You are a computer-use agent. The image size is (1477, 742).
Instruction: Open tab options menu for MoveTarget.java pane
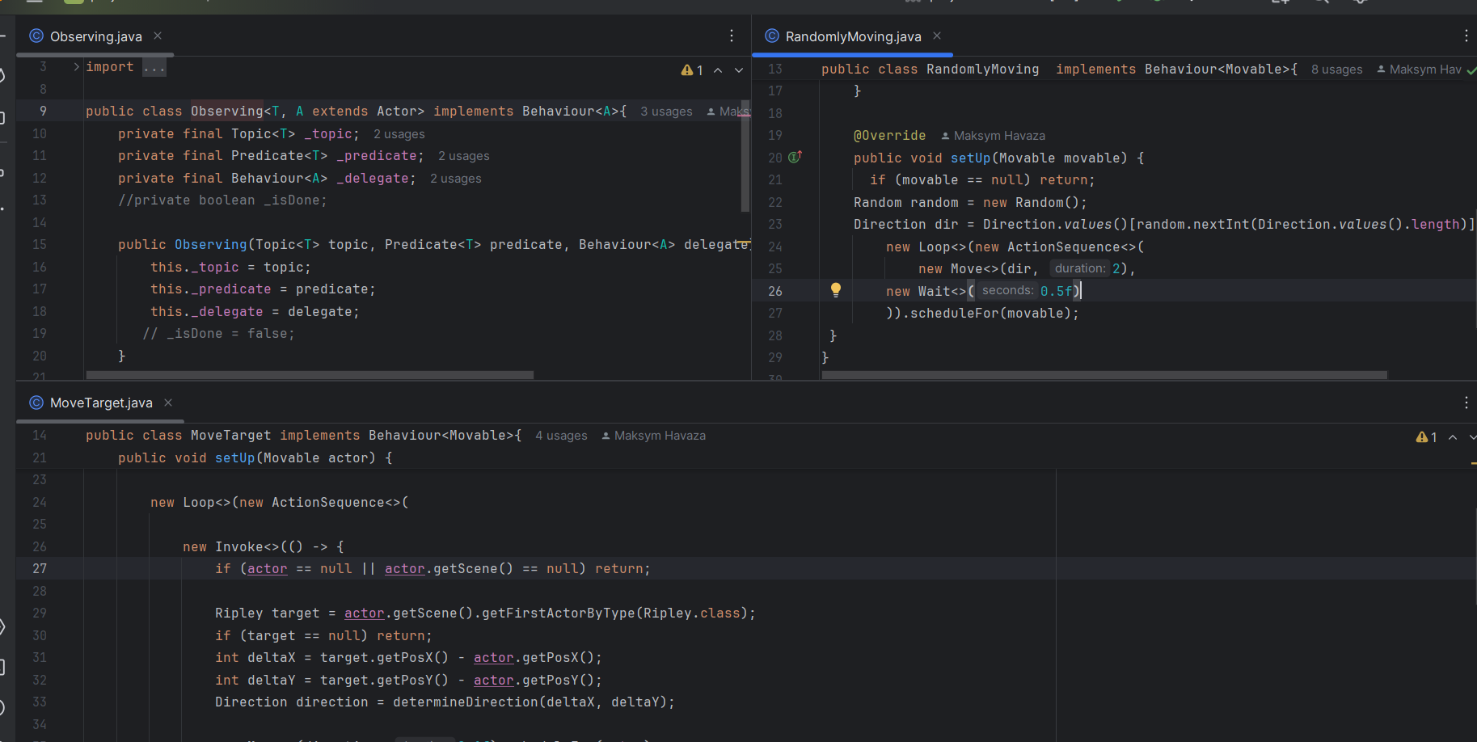[1466, 403]
